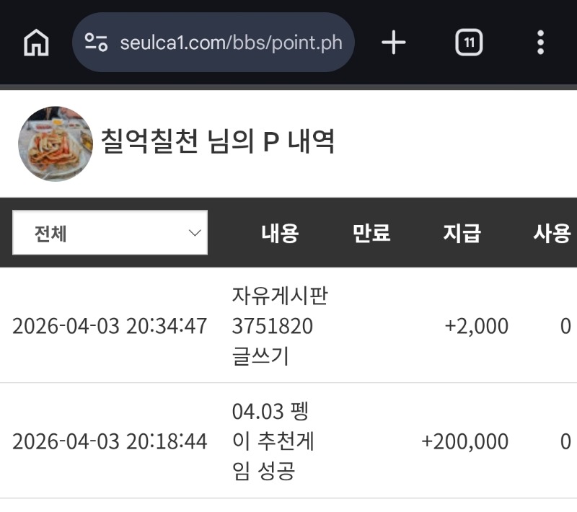Select the 2026-04-03 20:34:47 timestamp
The image size is (577, 512).
[110, 327]
